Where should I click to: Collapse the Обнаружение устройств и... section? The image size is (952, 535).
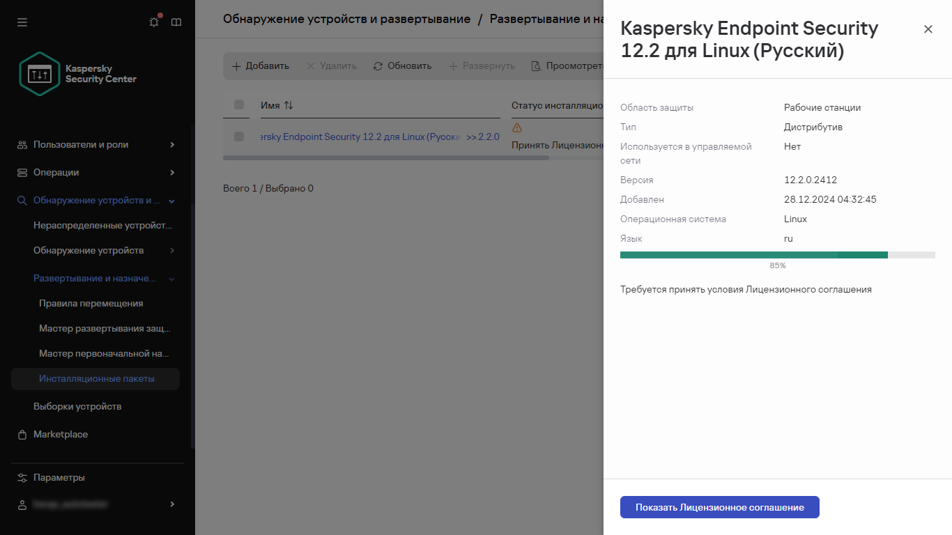(x=171, y=200)
